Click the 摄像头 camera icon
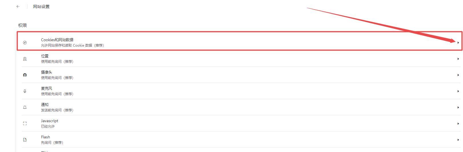The width and height of the screenshot is (463, 152). coord(25,75)
